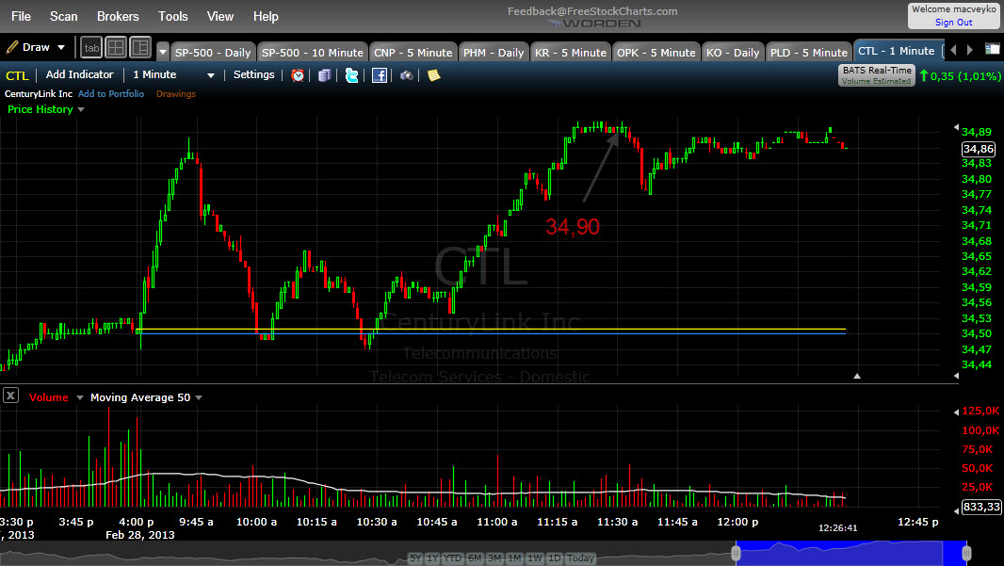Screen dimensions: 1004x566
Task: Expand the Volume indicator dropdown arrow
Action: [x=80, y=397]
